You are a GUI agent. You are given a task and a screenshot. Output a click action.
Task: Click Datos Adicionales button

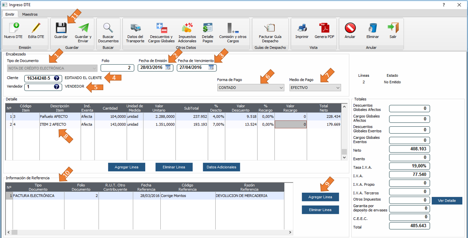221,167
